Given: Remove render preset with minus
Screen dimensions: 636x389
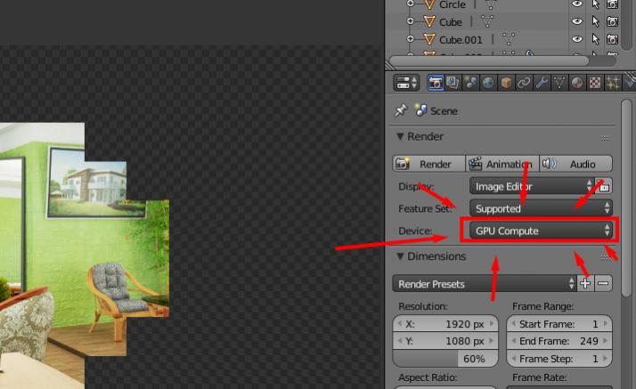Looking at the screenshot, I should [603, 284].
